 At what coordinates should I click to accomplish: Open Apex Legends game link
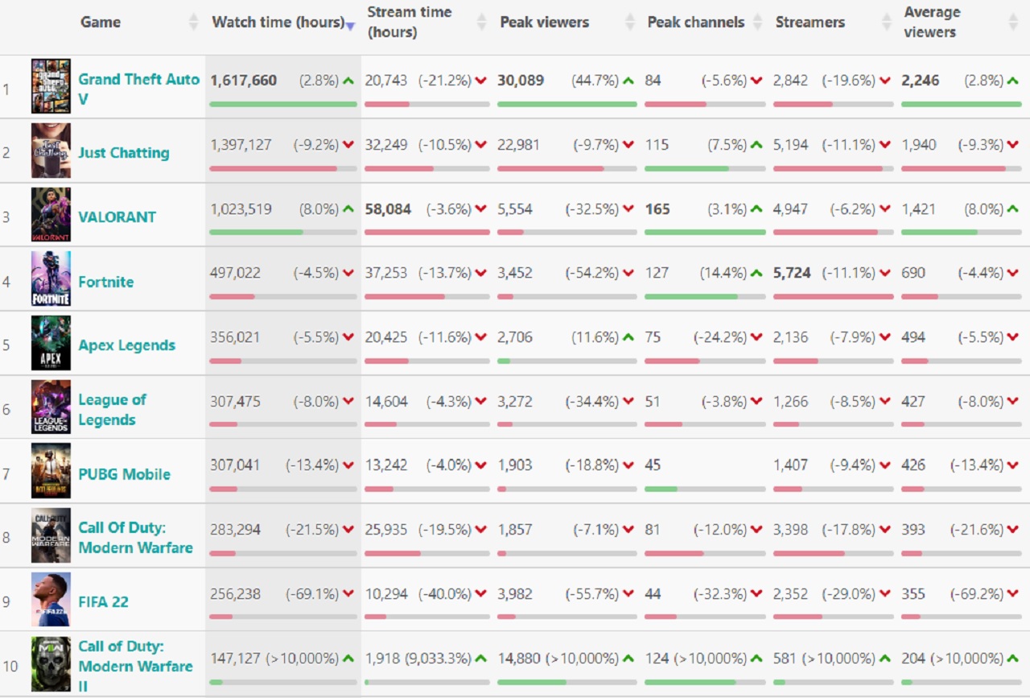click(126, 345)
